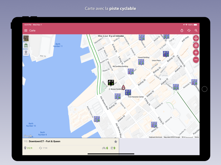Image resolution: width=221 pixels, height=165 pixels.
Task: Zoom out with the minus button
Action: (196, 60)
